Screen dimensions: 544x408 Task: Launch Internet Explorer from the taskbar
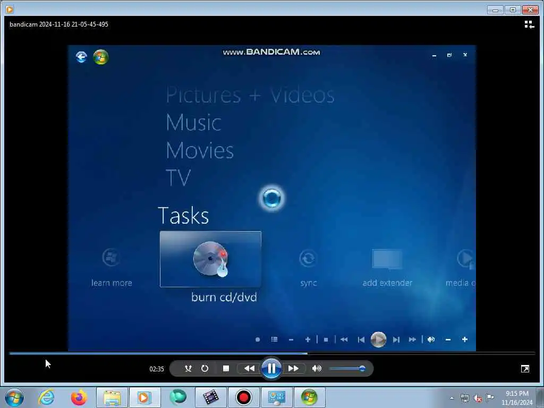(x=46, y=397)
